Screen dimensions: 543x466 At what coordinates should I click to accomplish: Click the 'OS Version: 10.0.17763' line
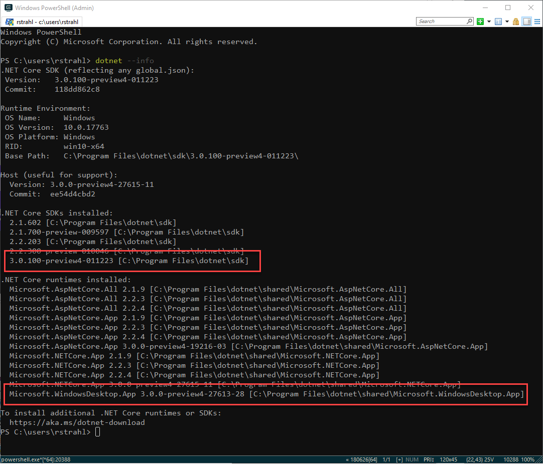point(57,127)
